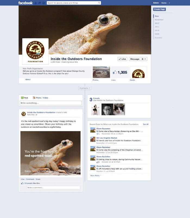Click the search magnifier icon
190x218 pixels.
[99, 3]
